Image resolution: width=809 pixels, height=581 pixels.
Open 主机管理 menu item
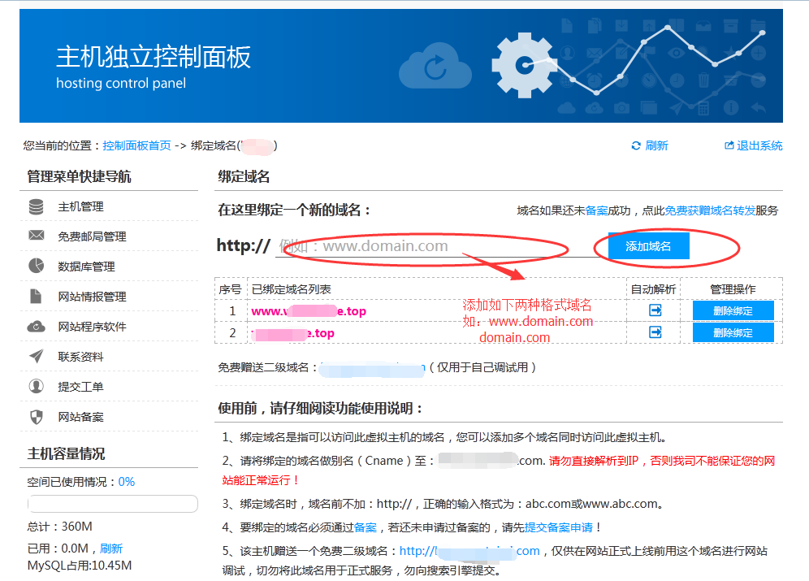[80, 207]
